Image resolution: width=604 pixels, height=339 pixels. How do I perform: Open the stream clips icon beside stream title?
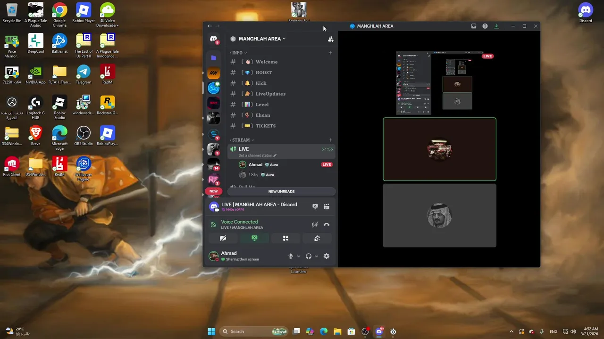coord(326,206)
